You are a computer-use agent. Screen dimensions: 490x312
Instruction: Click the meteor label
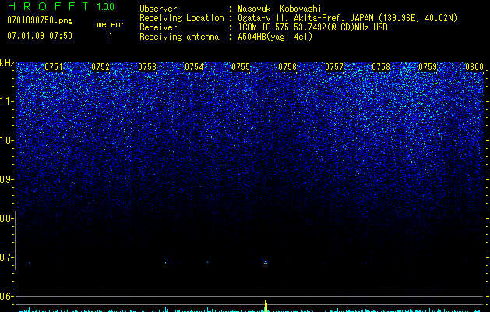coord(111,24)
